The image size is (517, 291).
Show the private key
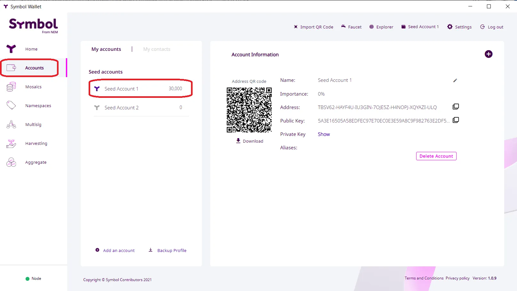(323, 134)
